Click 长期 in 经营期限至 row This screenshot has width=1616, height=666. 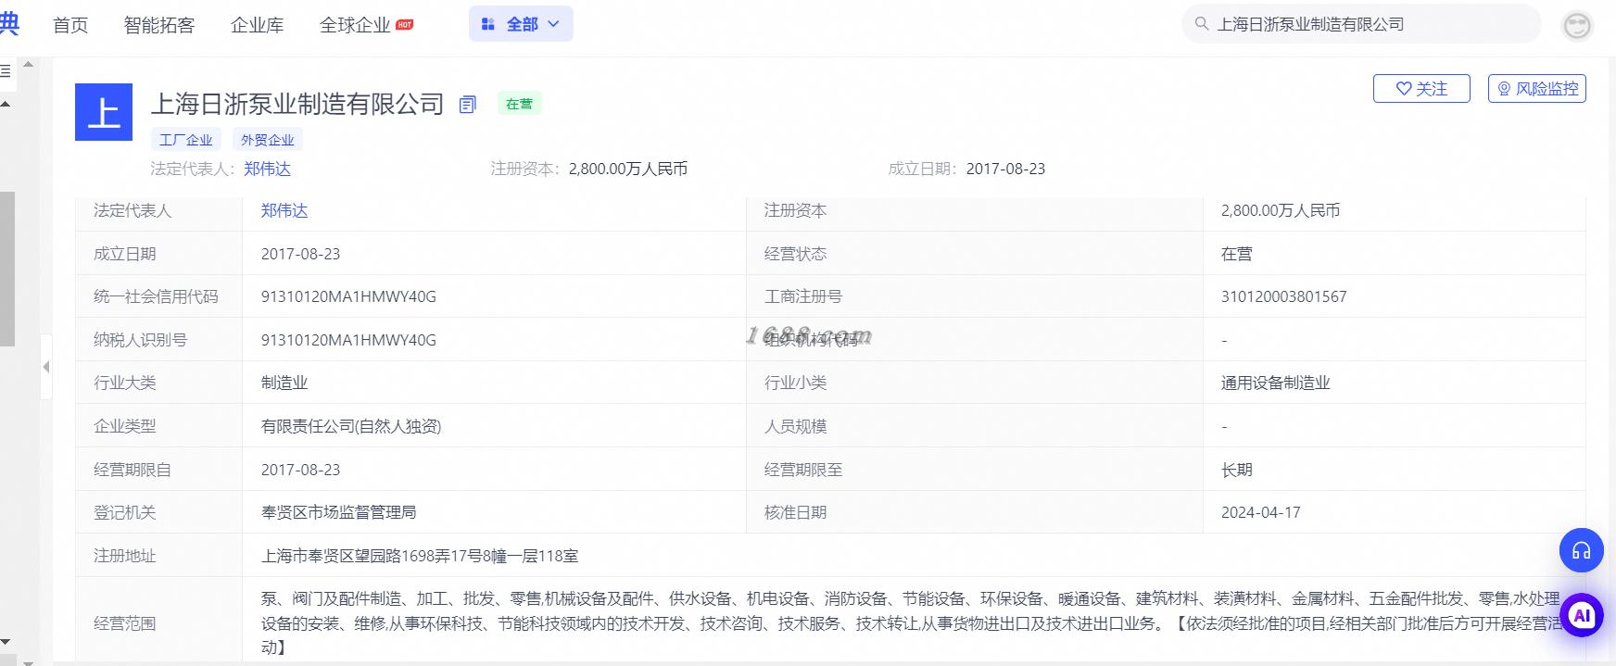coord(1237,470)
